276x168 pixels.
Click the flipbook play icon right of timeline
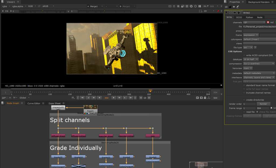(x=197, y=98)
